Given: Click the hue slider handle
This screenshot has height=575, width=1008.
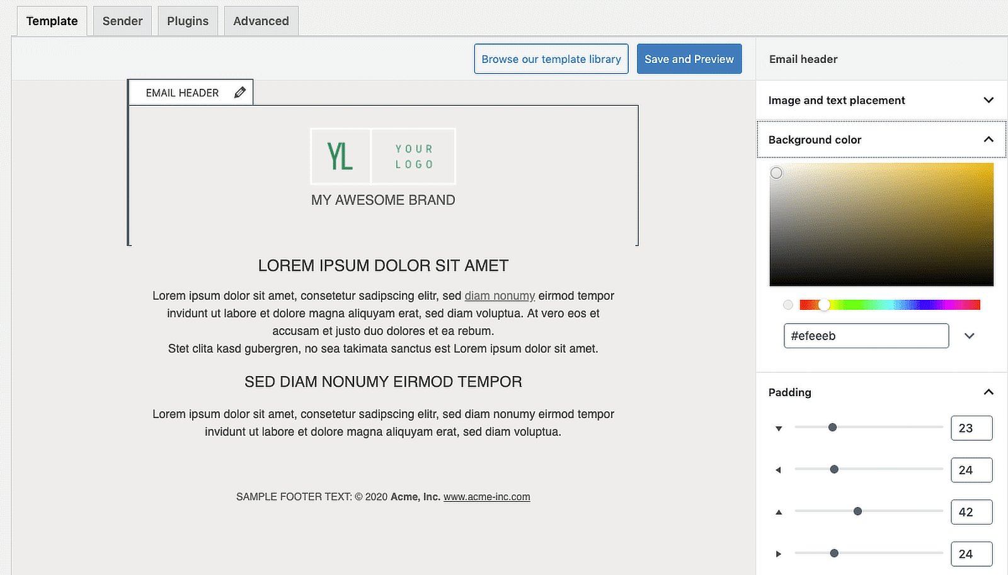Looking at the screenshot, I should 824,304.
